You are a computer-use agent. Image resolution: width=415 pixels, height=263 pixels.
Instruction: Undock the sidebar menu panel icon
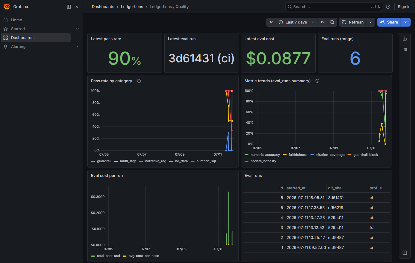pyautogui.click(x=69, y=7)
